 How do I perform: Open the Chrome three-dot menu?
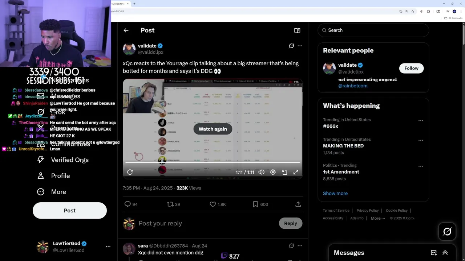click(461, 11)
